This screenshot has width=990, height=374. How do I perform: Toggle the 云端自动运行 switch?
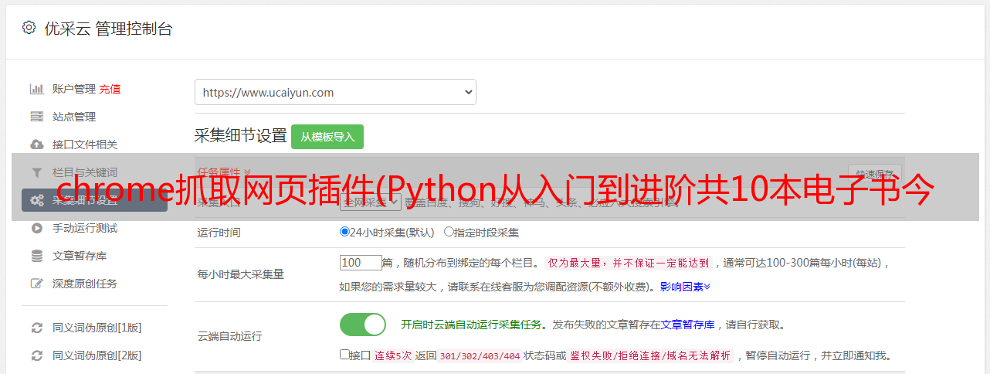coord(363,325)
